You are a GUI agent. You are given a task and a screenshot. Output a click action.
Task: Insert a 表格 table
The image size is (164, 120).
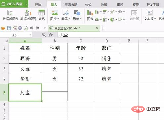point(42,15)
